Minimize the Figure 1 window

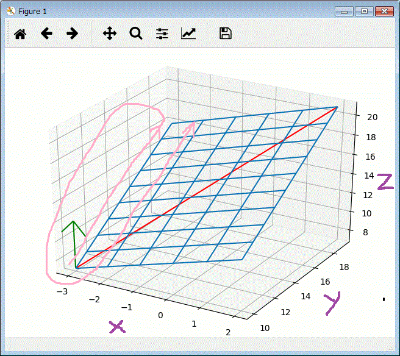(x=345, y=11)
